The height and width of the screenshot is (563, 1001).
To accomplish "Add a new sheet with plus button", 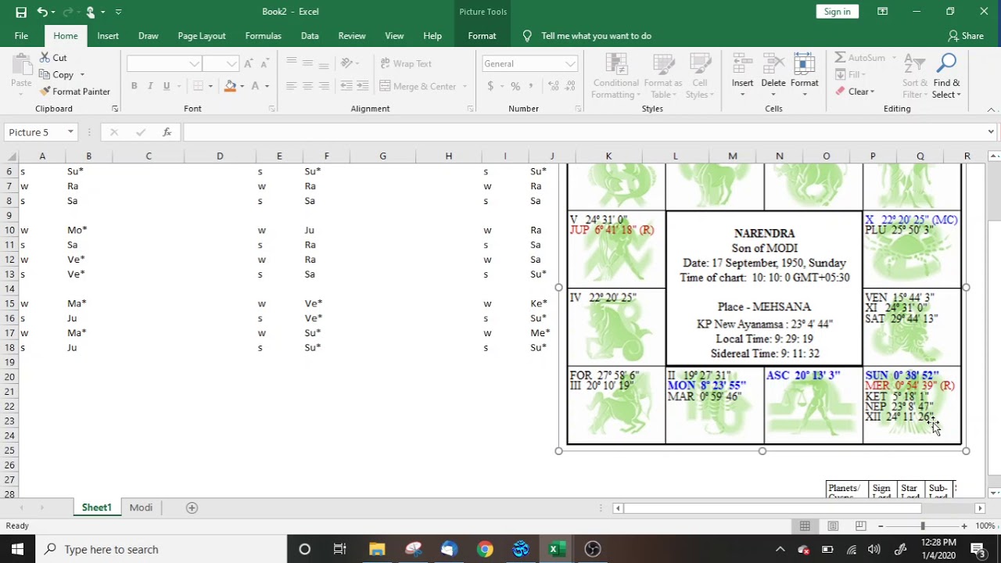I will 192,507.
